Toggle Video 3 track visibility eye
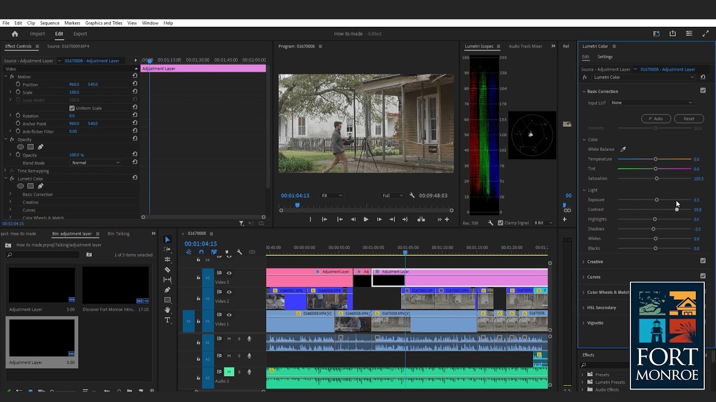 (x=229, y=273)
